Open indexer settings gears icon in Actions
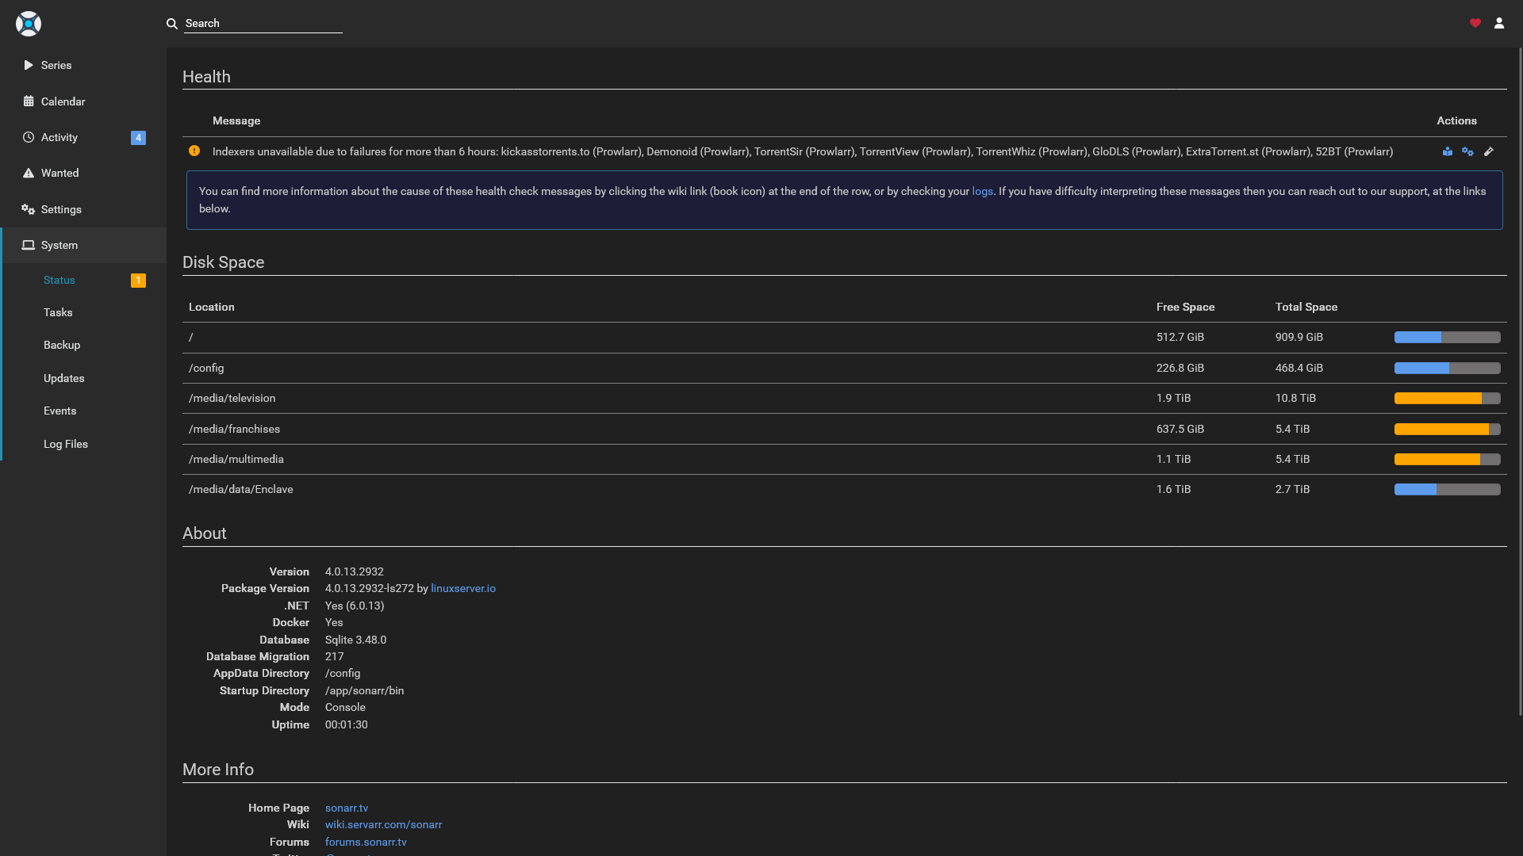 tap(1467, 151)
